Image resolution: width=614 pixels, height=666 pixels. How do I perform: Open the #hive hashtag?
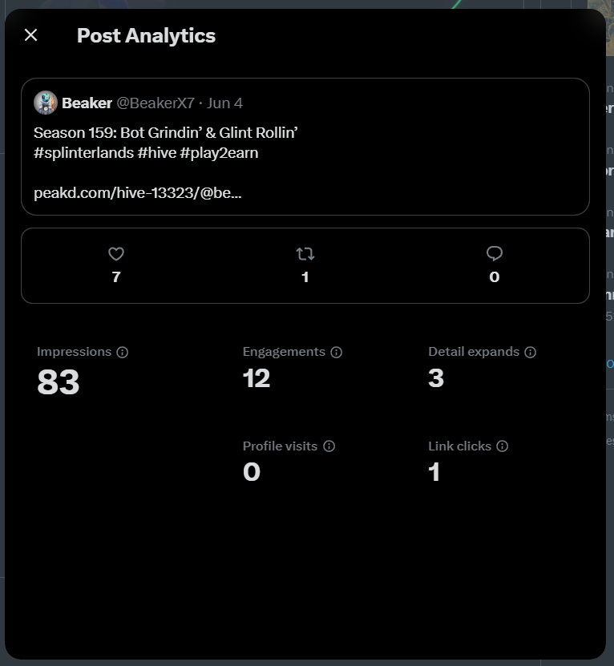coord(157,153)
